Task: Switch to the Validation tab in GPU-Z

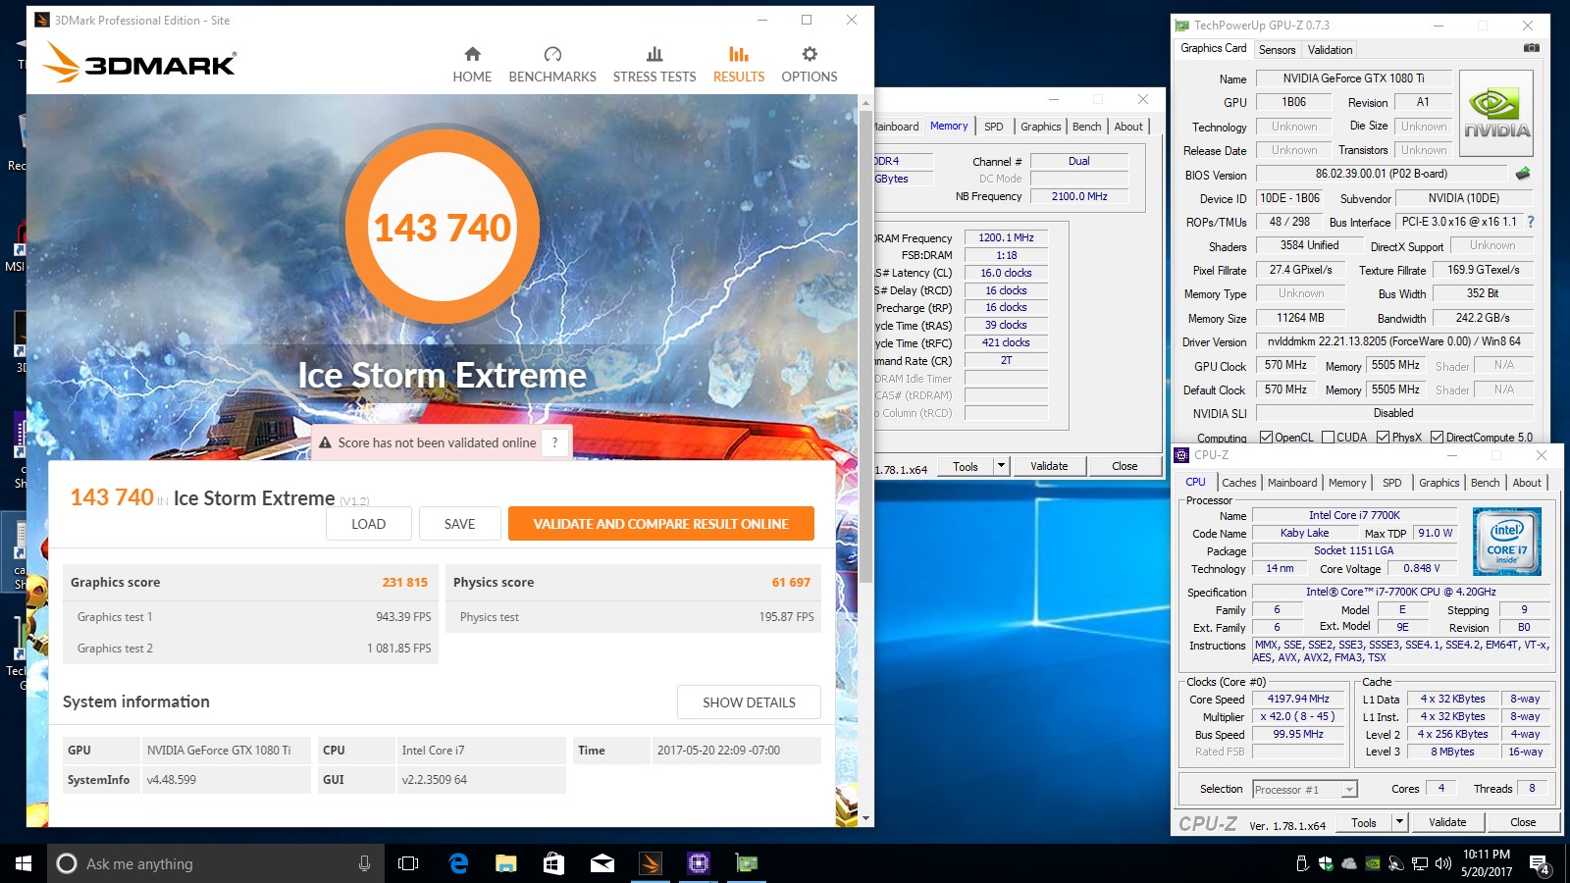Action: click(x=1330, y=49)
